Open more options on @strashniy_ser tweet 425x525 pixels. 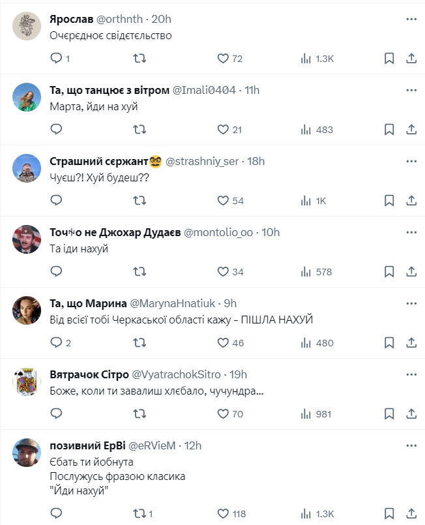pyautogui.click(x=411, y=161)
